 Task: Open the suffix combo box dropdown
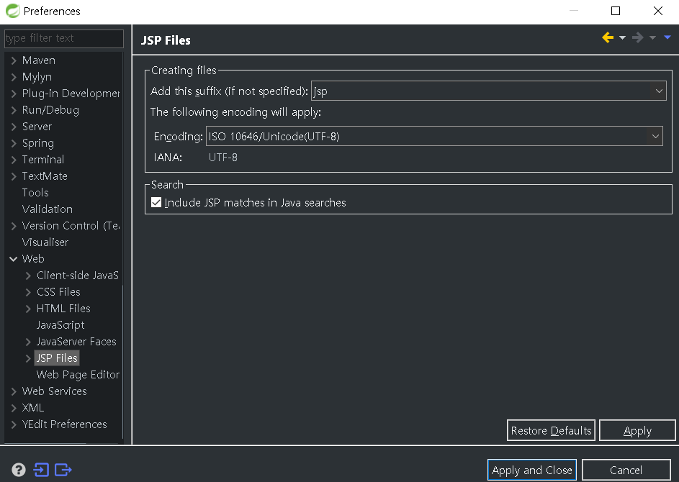(x=659, y=91)
